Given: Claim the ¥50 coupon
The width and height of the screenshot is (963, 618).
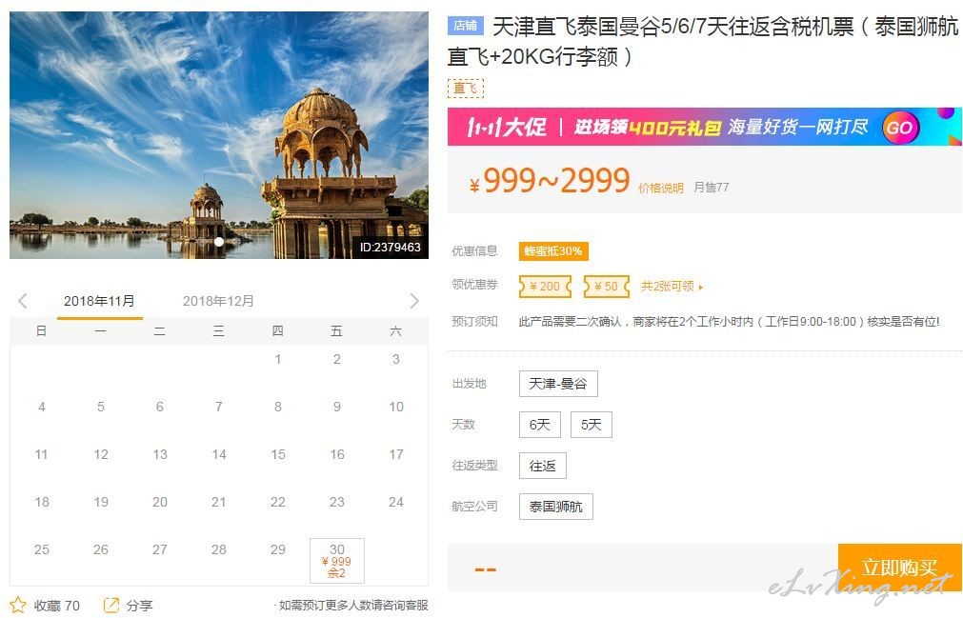Looking at the screenshot, I should coord(607,286).
